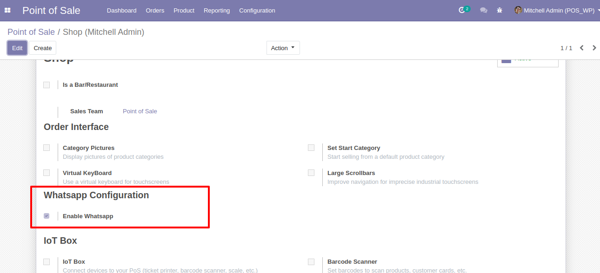The image size is (600, 273).
Task: Go to previous record arrow
Action: 582,48
